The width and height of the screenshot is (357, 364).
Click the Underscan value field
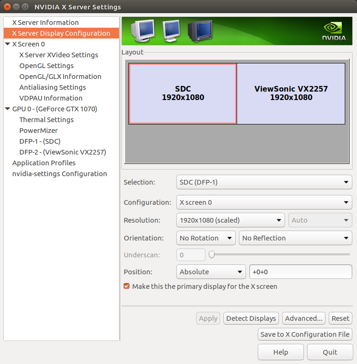tap(191, 255)
